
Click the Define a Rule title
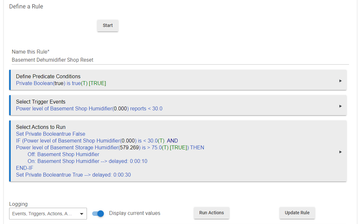(26, 6)
